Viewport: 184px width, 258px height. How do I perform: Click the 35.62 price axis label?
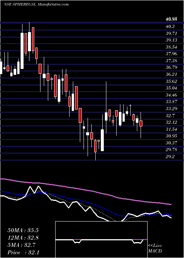coord(171,81)
